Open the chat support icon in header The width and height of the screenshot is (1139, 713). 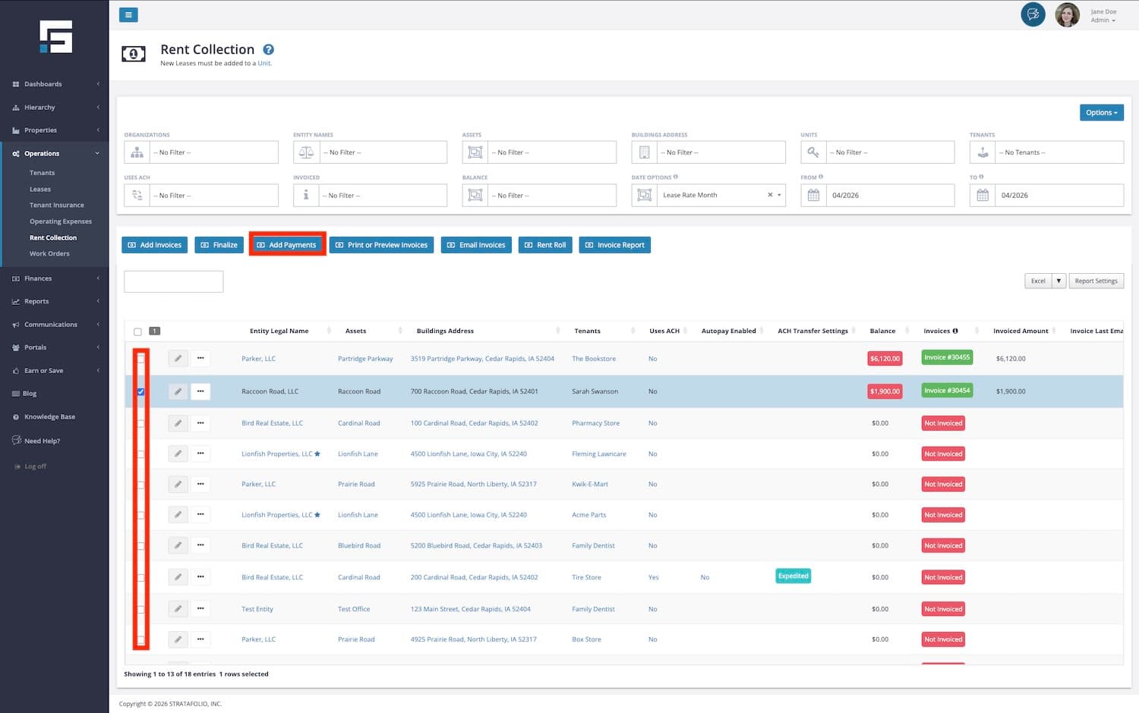point(1032,14)
